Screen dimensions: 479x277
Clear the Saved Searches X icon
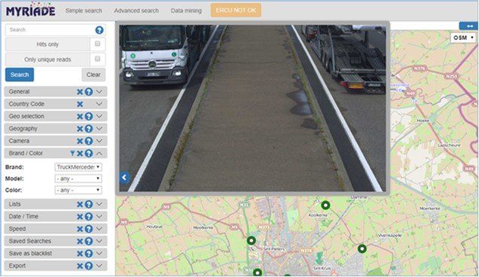pos(80,242)
